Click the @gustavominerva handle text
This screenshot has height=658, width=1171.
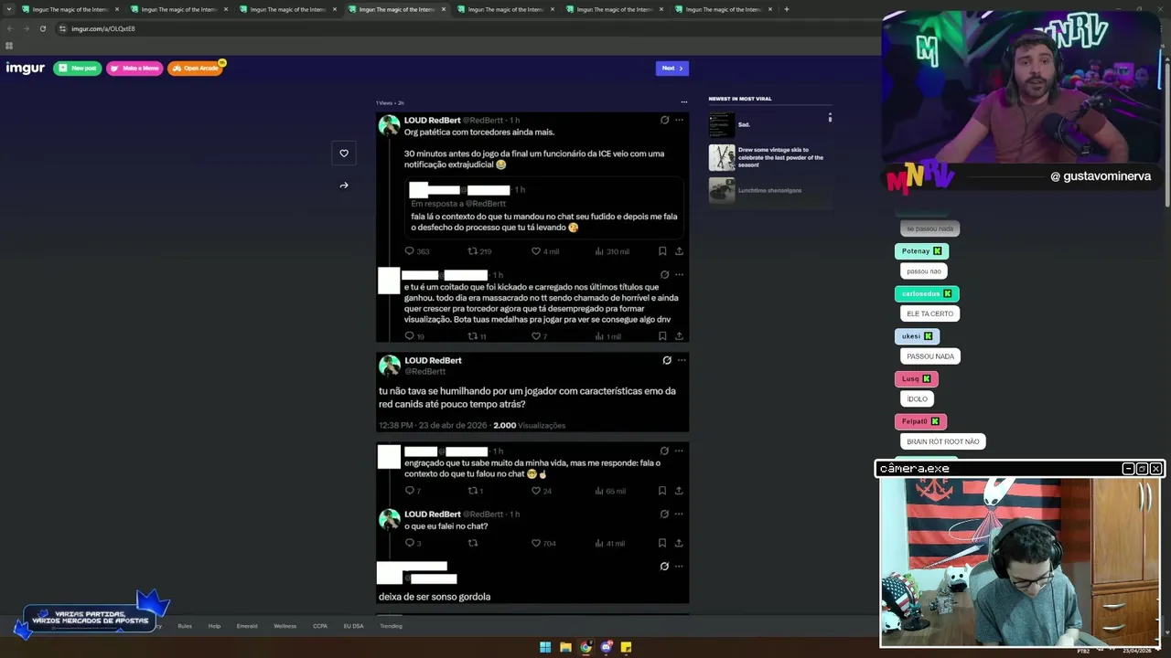(1101, 175)
